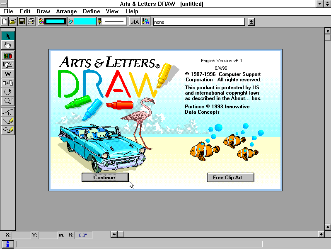Click the title bar minimize arrow
The height and width of the screenshot is (249, 331).
pyautogui.click(x=319, y=4)
